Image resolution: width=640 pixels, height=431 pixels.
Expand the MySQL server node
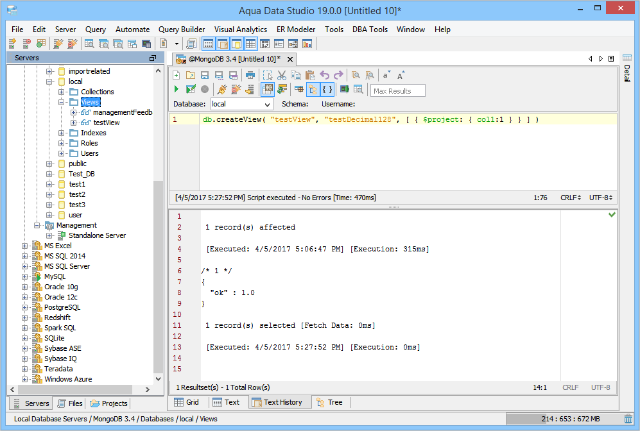click(x=25, y=276)
